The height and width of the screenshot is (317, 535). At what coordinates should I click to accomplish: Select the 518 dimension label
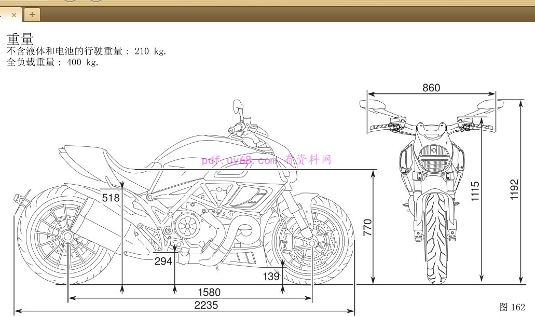click(x=111, y=198)
